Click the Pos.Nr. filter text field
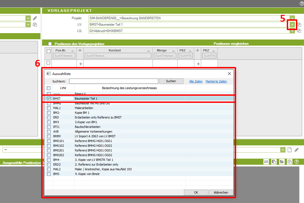The width and height of the screenshot is (304, 203). 64,56
